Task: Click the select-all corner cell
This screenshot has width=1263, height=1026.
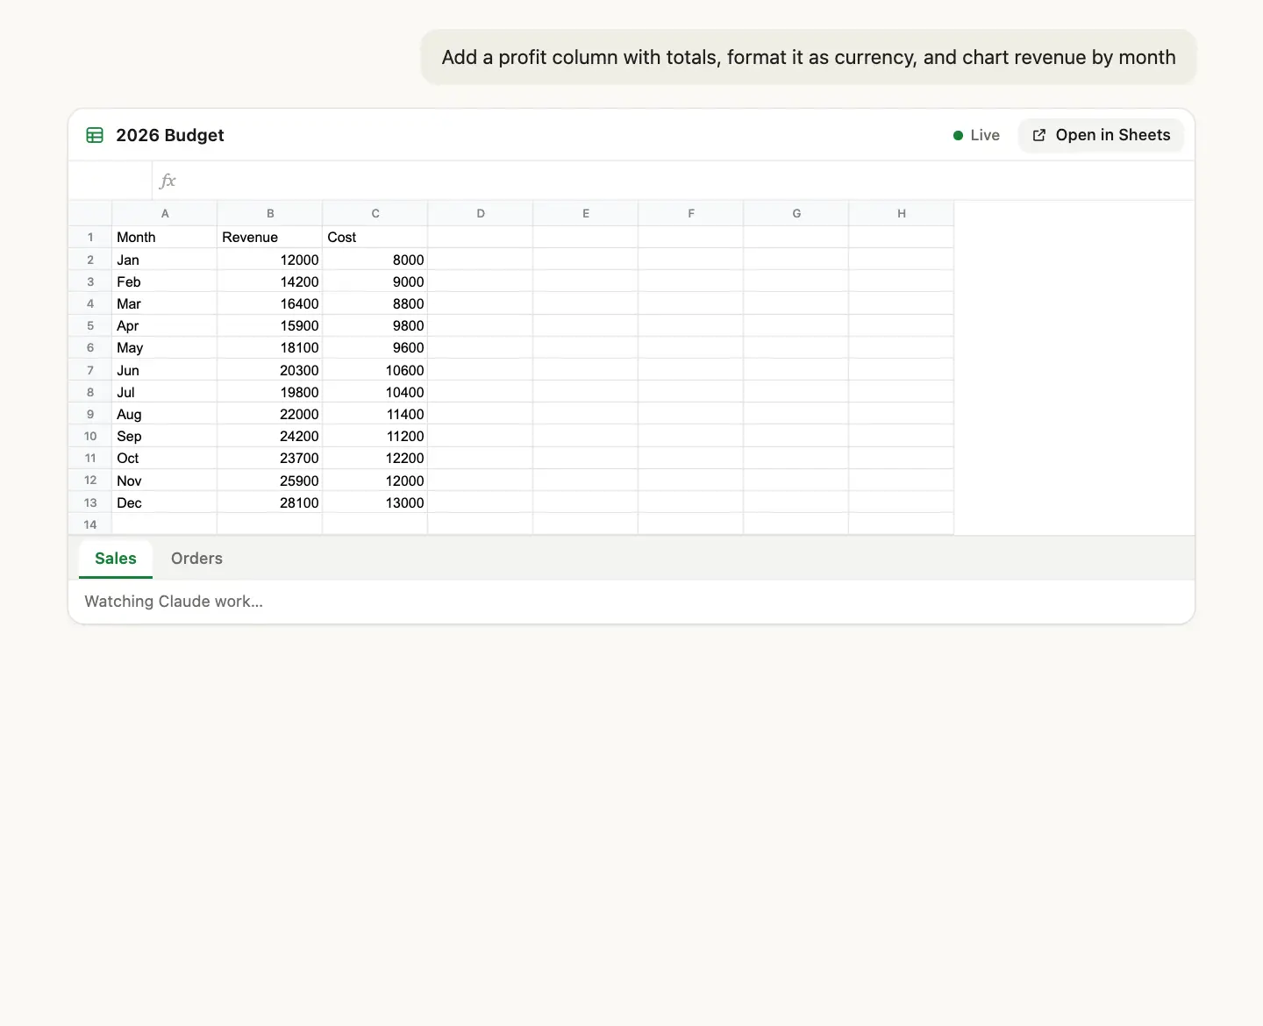Action: point(90,213)
